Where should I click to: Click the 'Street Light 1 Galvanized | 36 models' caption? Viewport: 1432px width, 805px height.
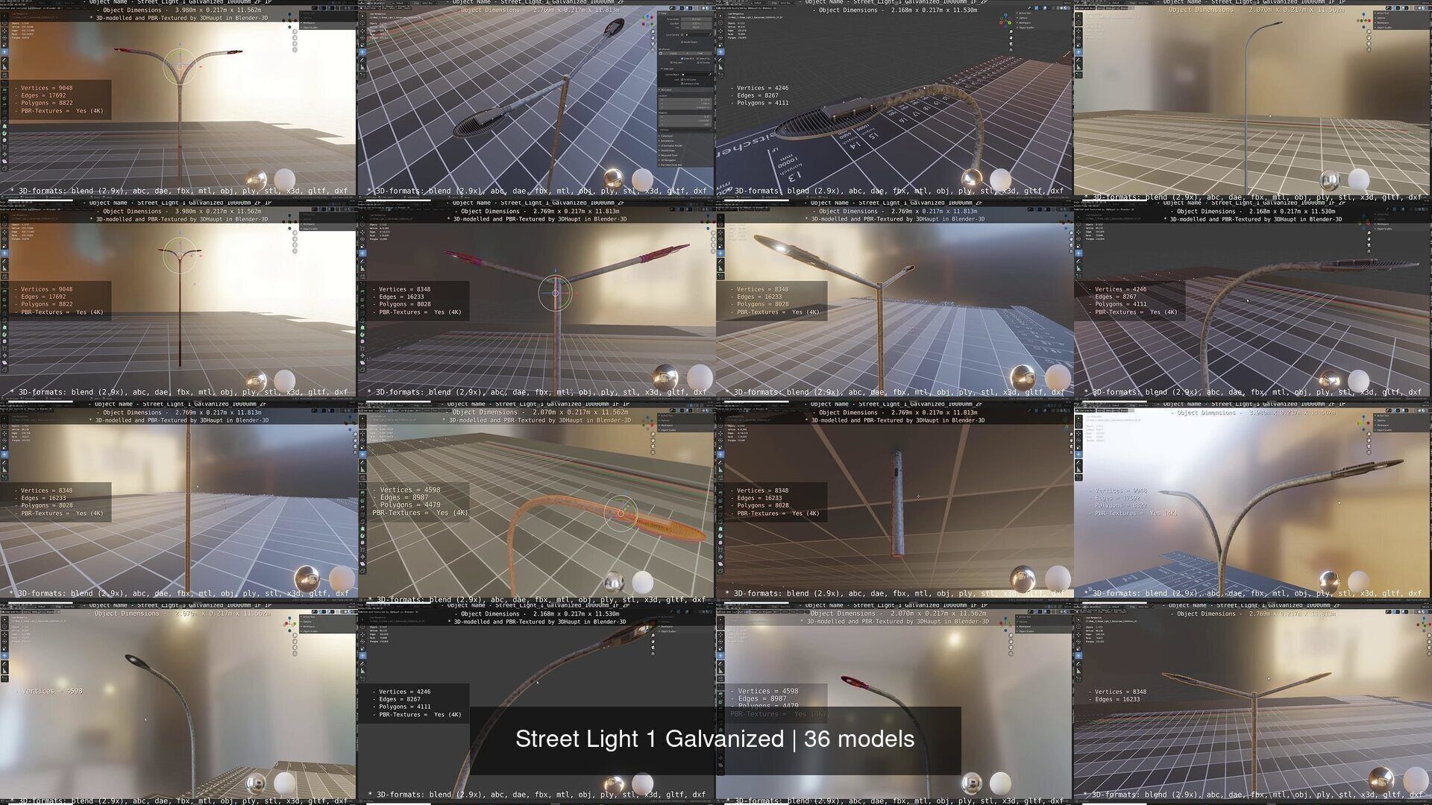715,739
